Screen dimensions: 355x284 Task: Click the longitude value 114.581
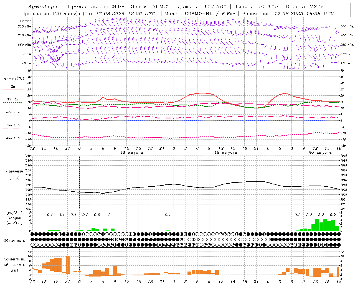pyautogui.click(x=215, y=7)
